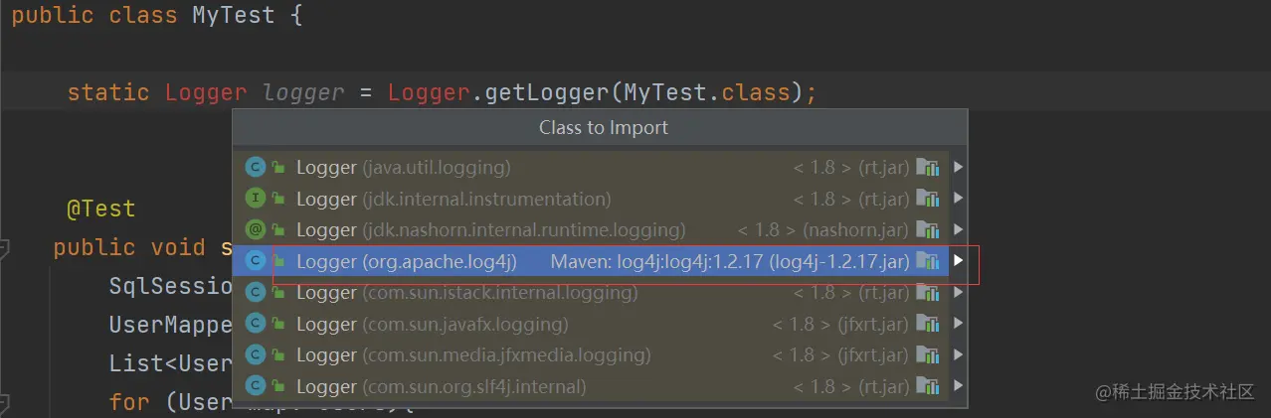Click the Class to Import popup title
This screenshot has height=418, width=1271.
pyautogui.click(x=603, y=127)
